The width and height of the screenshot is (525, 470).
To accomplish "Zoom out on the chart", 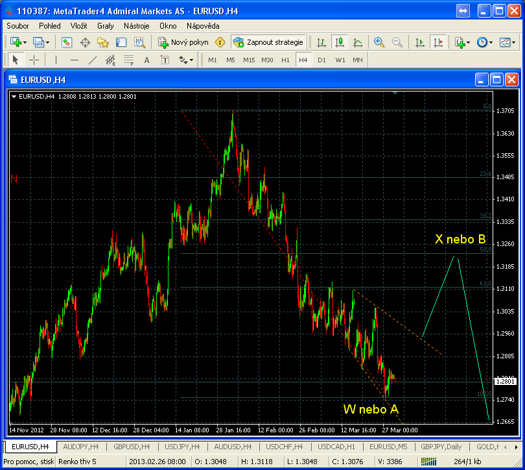I will [397, 42].
